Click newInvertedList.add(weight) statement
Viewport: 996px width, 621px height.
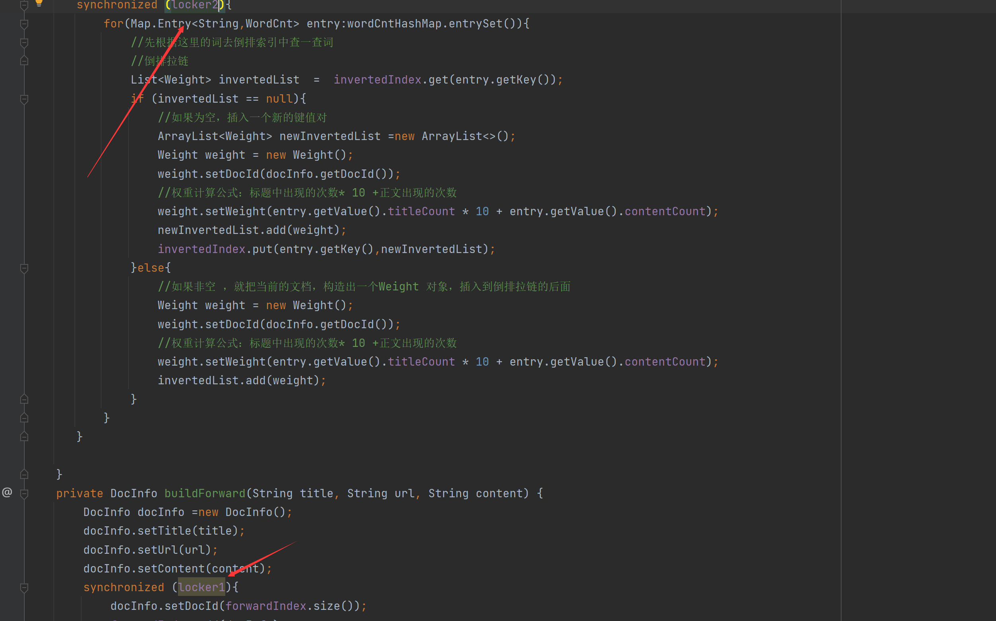252,230
